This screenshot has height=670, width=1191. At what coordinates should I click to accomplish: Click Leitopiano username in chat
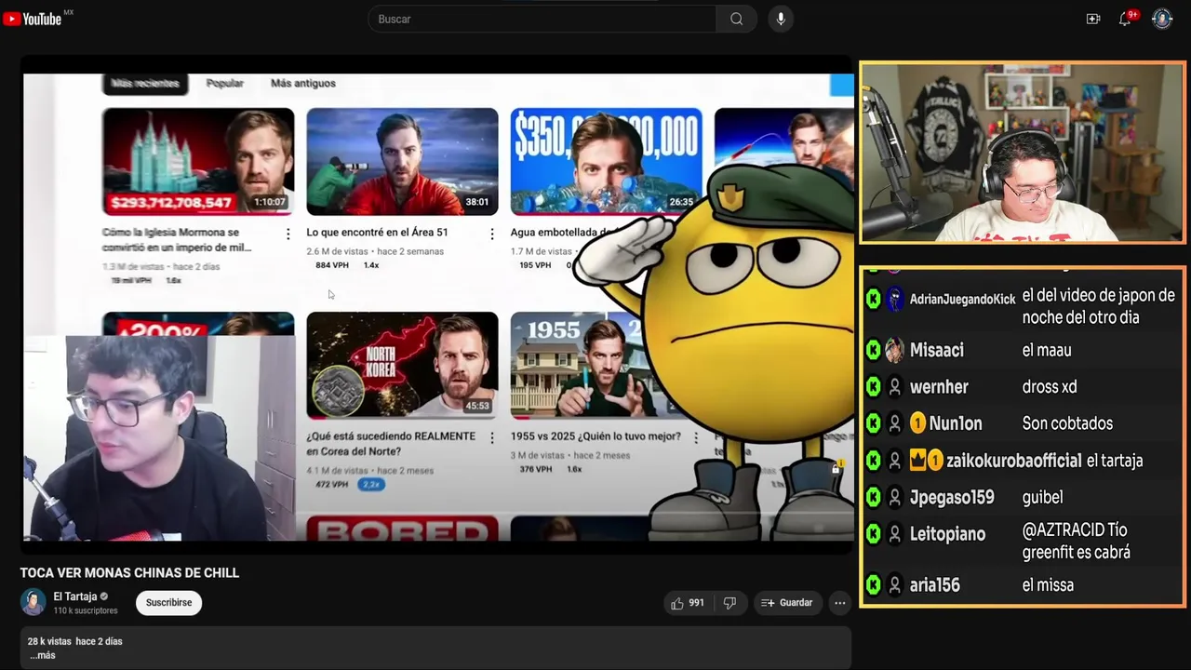click(947, 535)
